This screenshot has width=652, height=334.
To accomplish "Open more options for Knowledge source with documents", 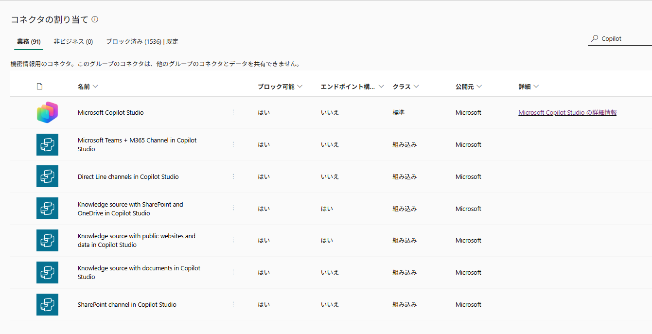I will pos(233,272).
